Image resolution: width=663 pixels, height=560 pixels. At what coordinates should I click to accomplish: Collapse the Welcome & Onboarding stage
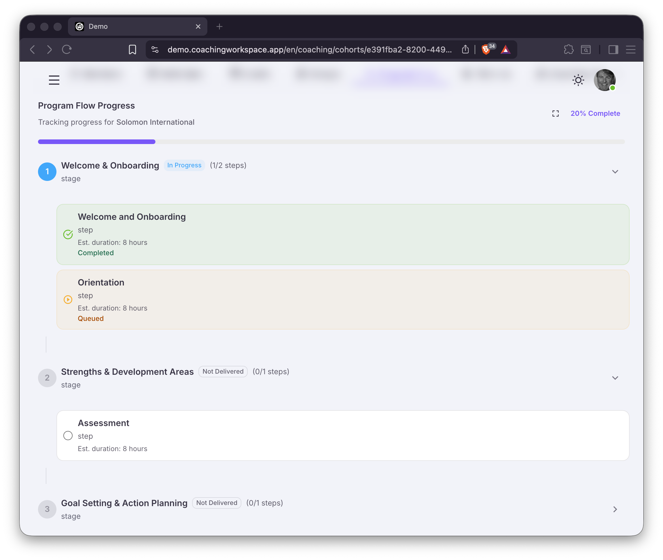615,172
